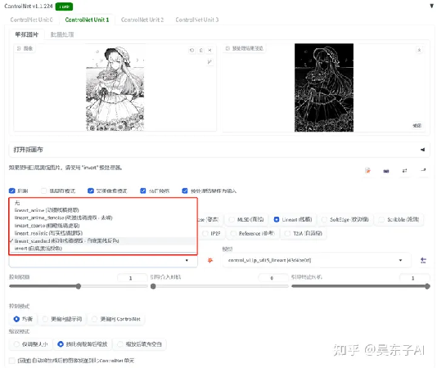Click the control weight slider handle
Image resolution: width=437 pixels, height=368 pixels.
[79, 286]
